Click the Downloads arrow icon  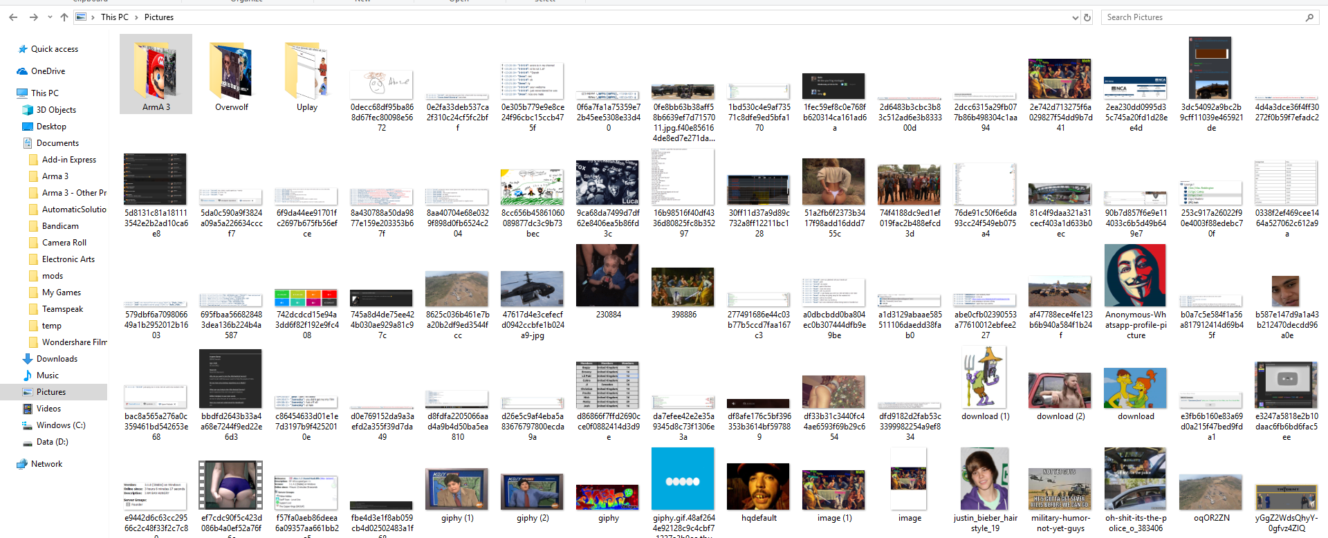click(28, 359)
